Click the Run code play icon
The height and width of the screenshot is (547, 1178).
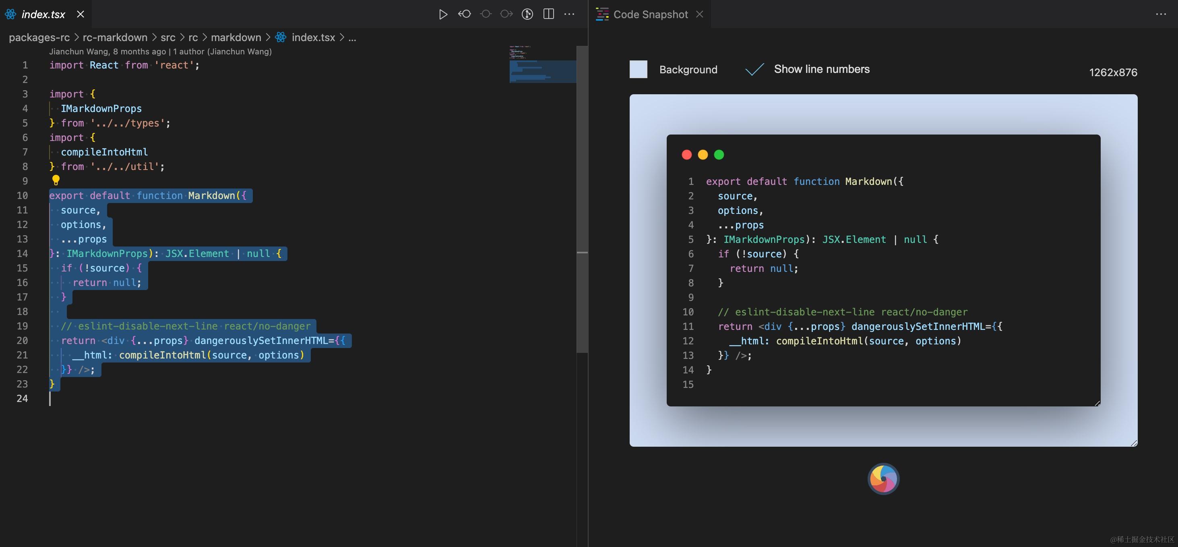(443, 14)
